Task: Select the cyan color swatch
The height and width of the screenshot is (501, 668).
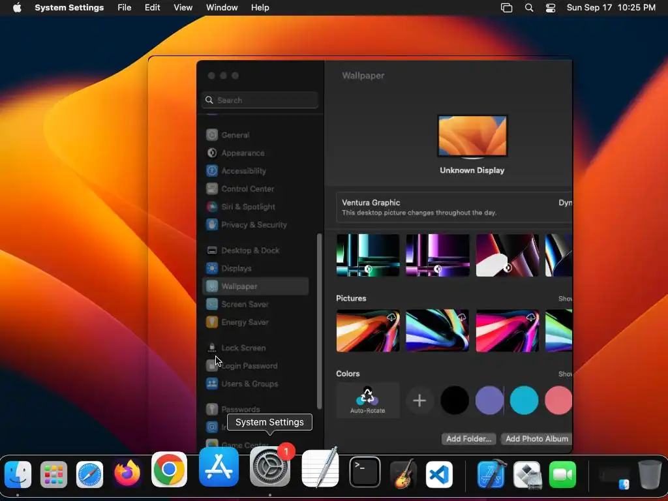Action: (524, 401)
